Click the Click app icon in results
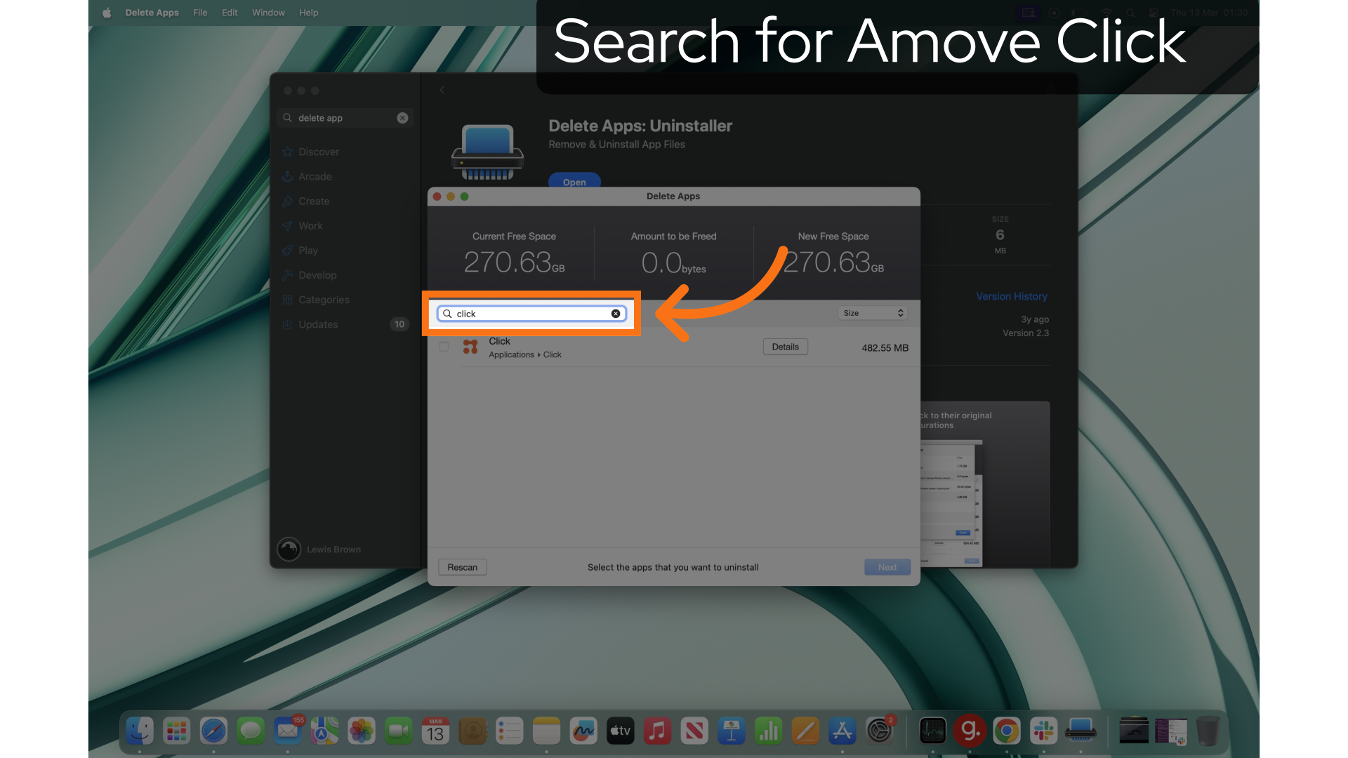 (470, 347)
